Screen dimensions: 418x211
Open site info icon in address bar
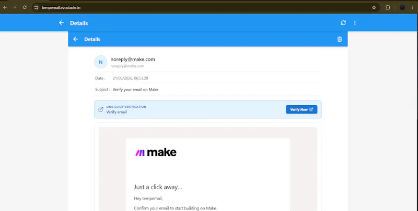[x=36, y=7]
